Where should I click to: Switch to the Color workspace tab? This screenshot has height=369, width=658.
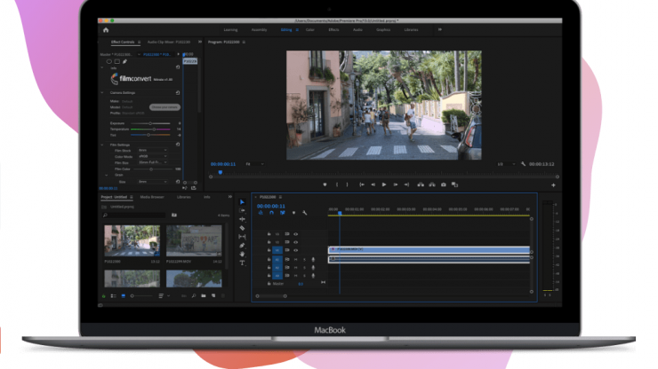click(x=309, y=29)
